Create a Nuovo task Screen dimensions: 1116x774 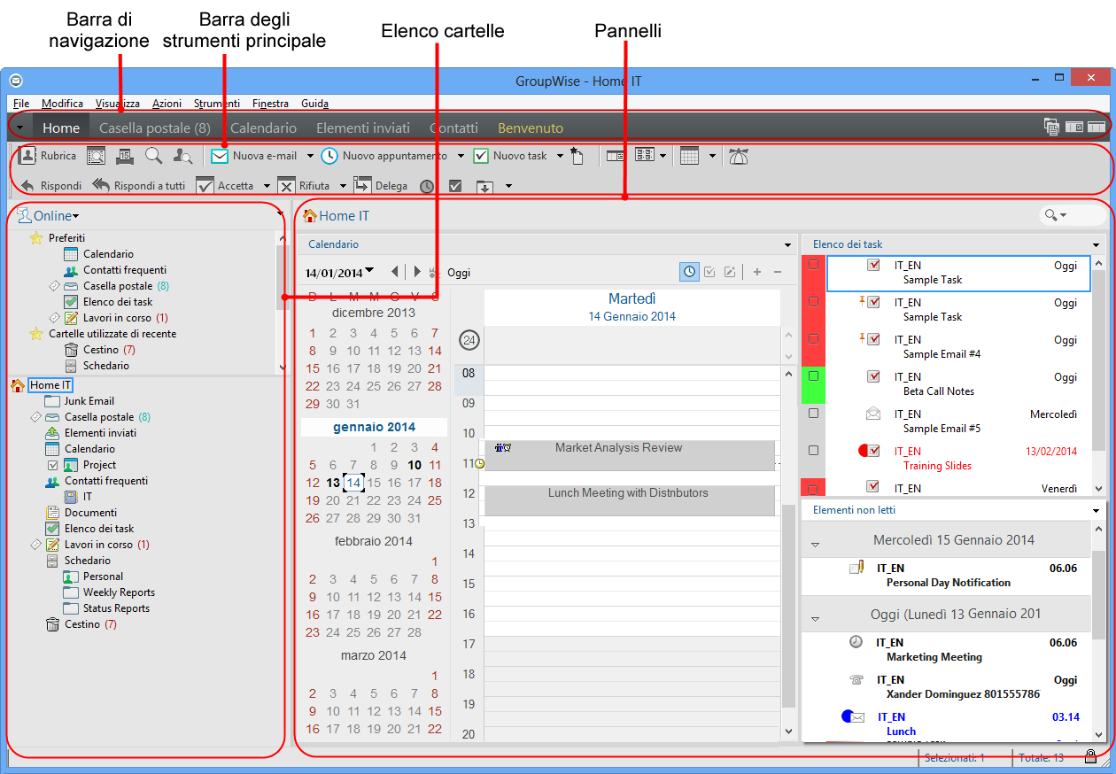[510, 156]
